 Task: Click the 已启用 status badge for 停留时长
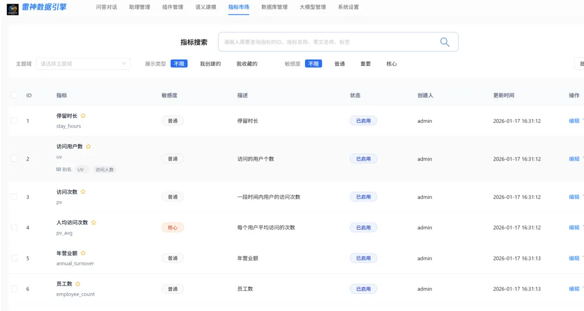363,121
